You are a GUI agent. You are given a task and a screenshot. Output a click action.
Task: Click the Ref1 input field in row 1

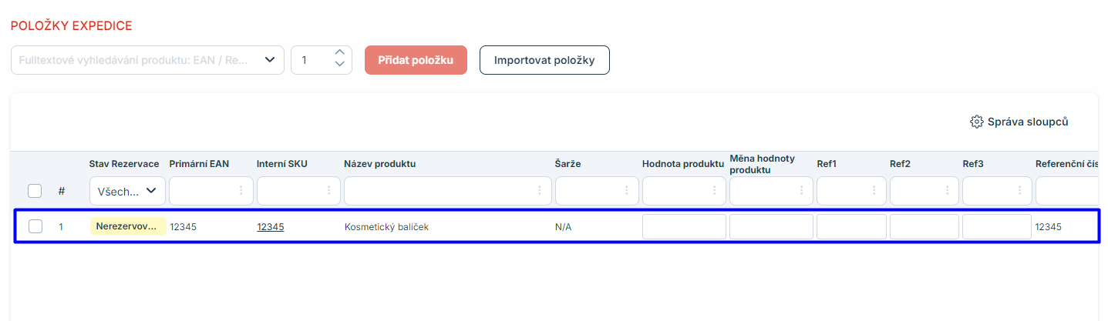pos(851,227)
